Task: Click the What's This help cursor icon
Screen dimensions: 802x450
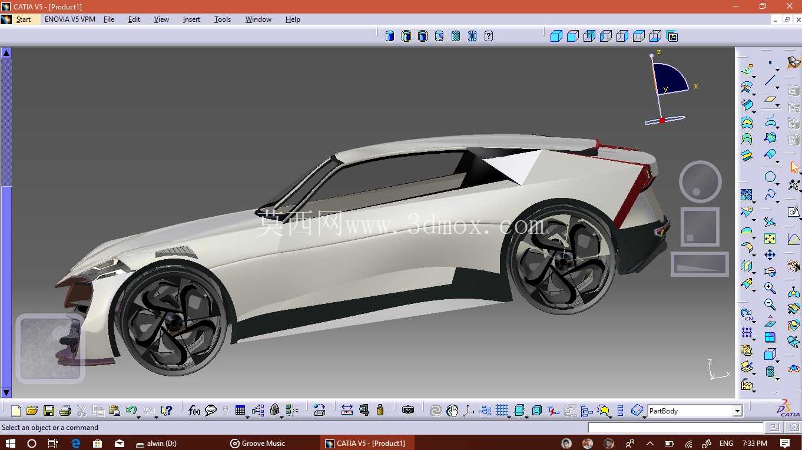Action: [x=167, y=411]
